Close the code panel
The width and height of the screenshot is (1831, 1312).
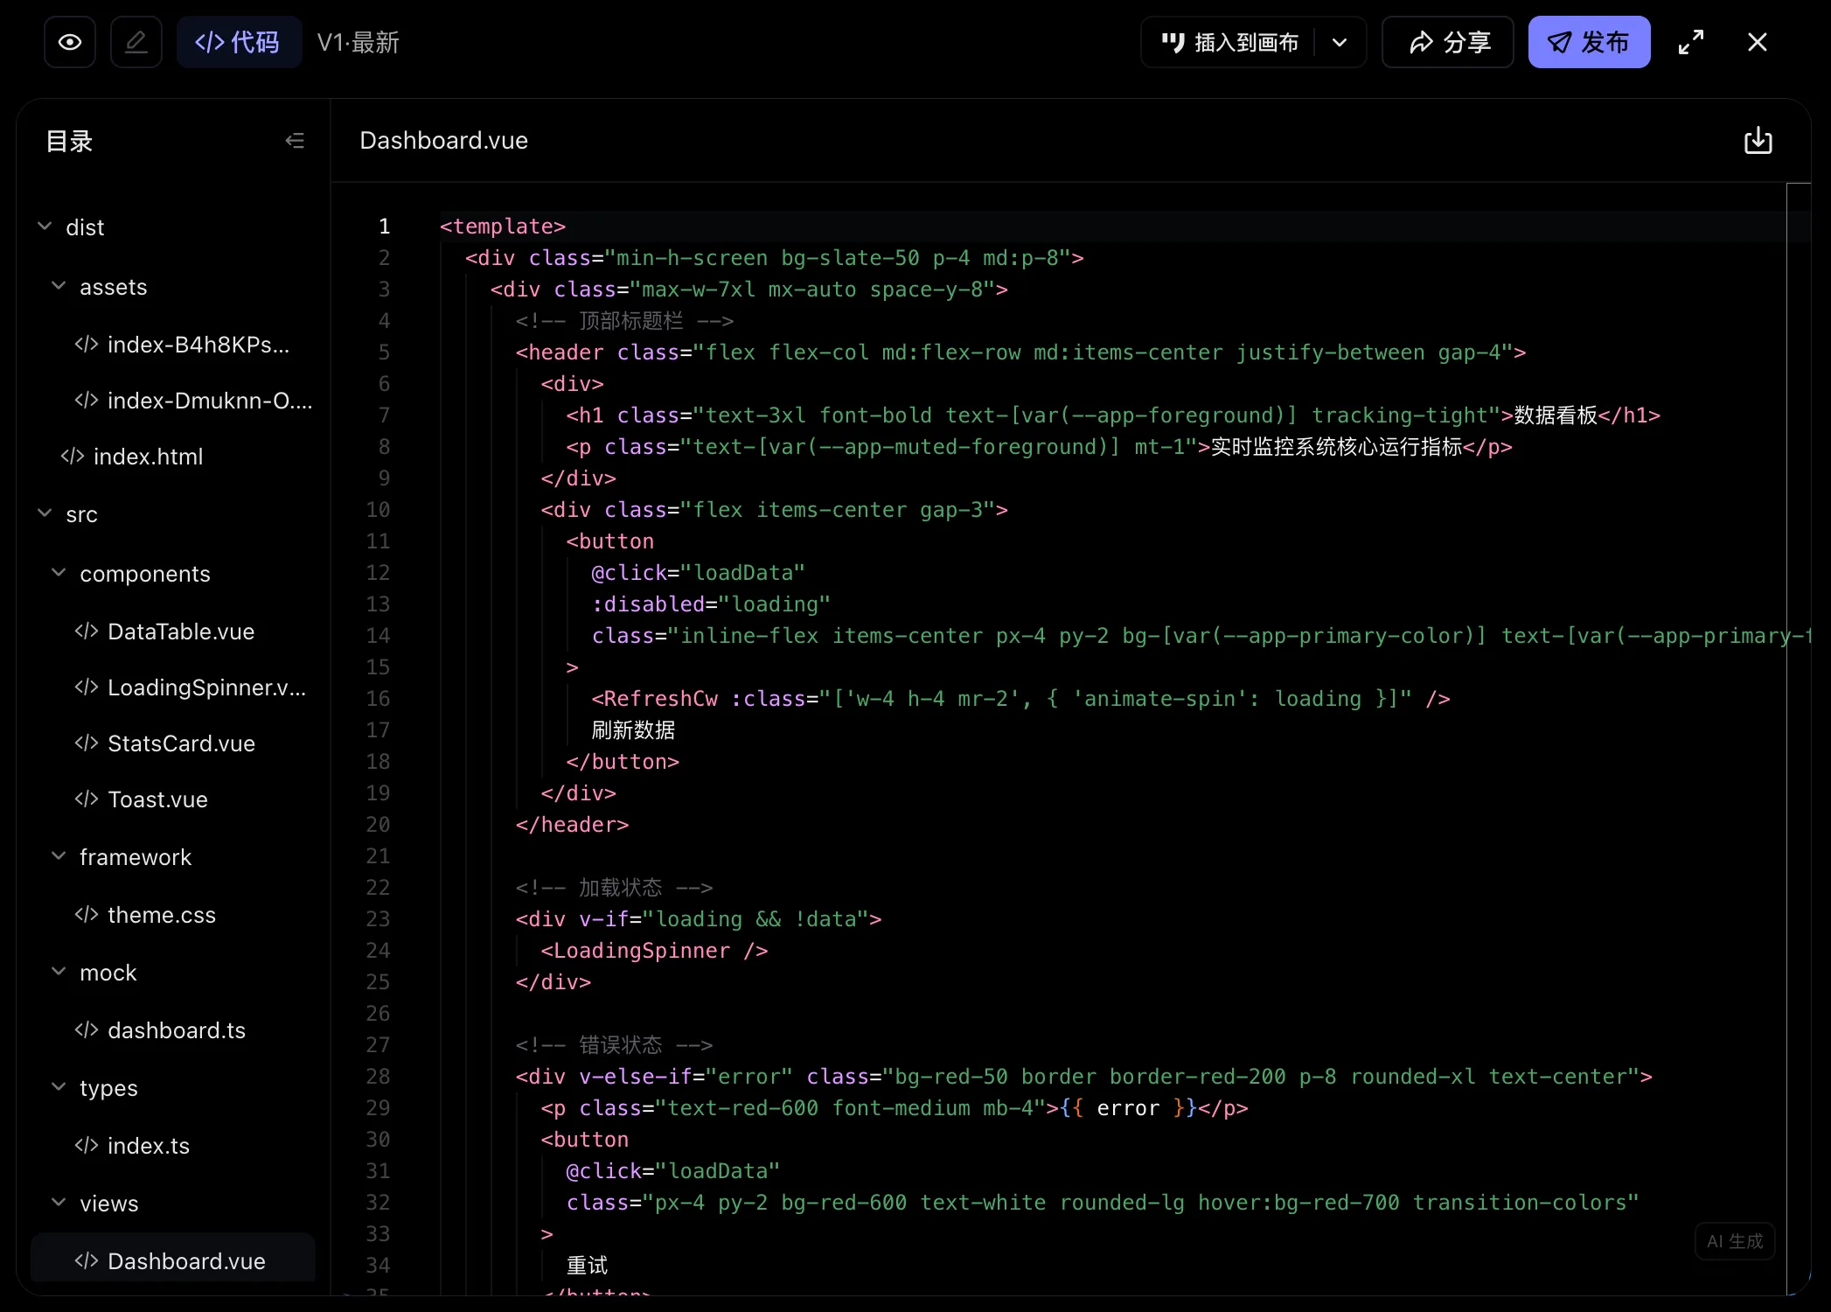pyautogui.click(x=1758, y=42)
